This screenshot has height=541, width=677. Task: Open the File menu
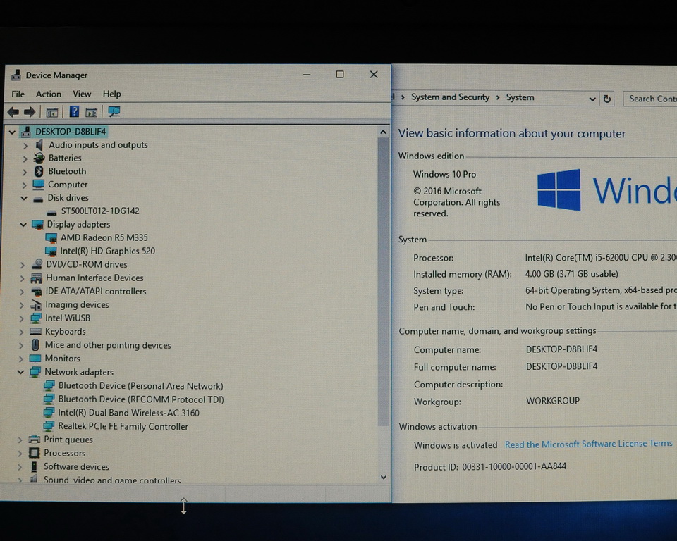pos(18,94)
